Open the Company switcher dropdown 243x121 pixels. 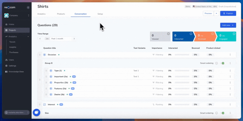pyautogui.click(x=17, y=15)
